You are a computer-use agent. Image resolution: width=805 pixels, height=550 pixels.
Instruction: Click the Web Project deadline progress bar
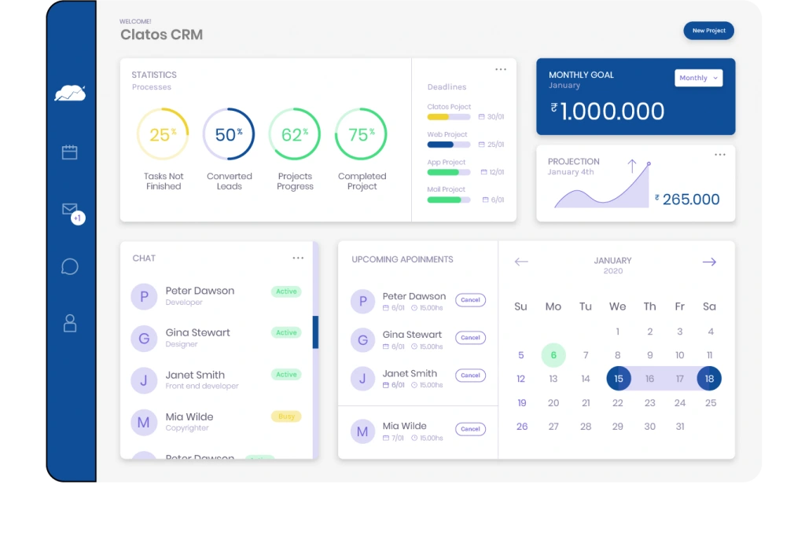(448, 144)
